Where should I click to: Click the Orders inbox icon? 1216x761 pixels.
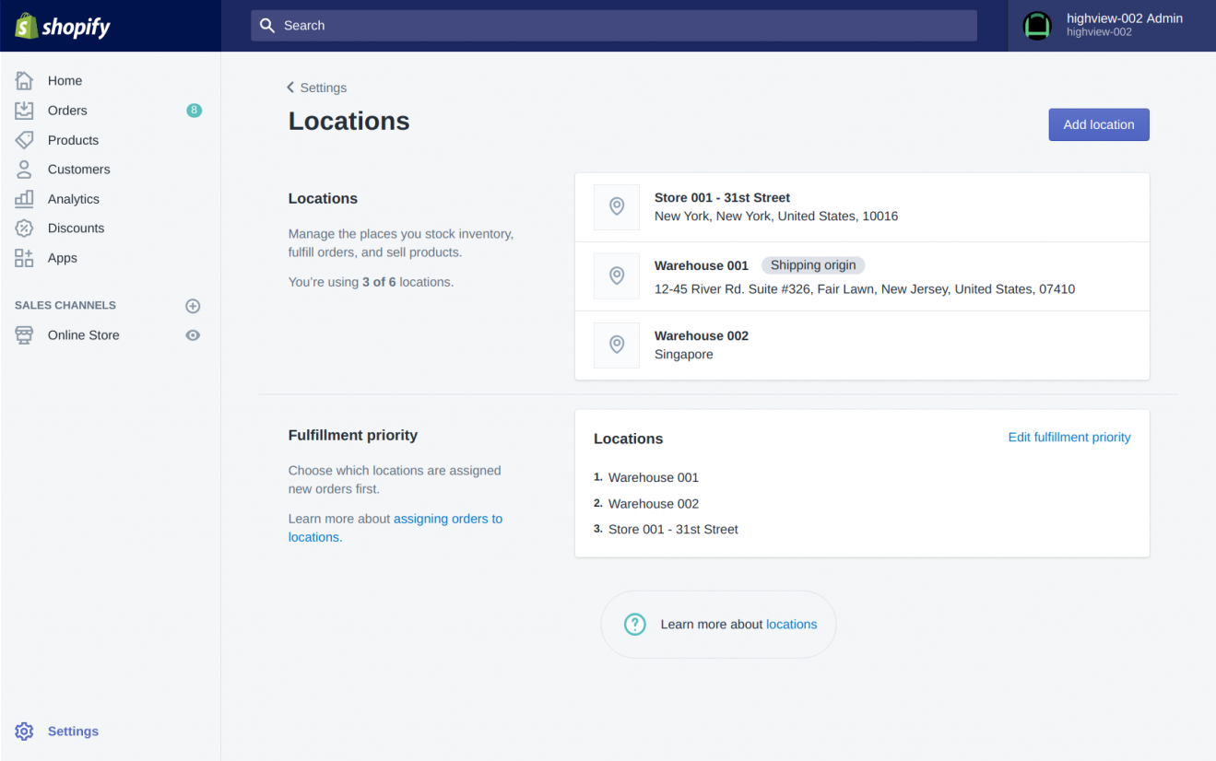coord(24,111)
